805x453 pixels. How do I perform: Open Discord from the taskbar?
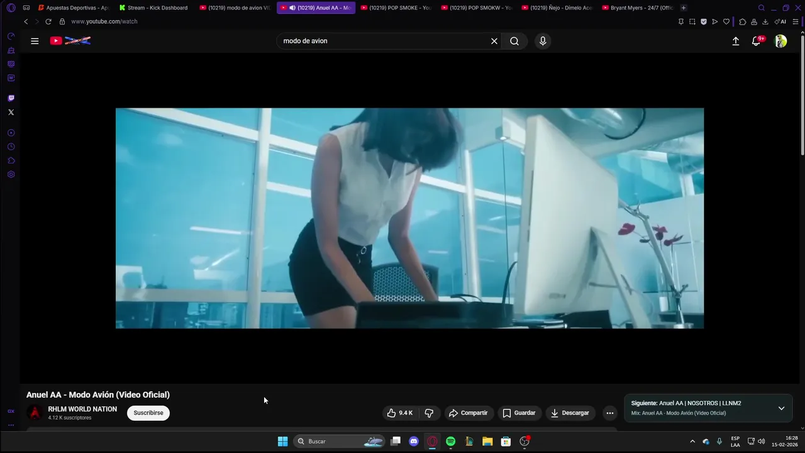(x=414, y=441)
